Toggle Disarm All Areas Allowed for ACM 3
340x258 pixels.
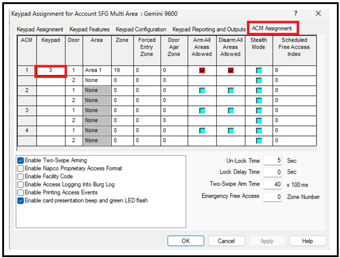(x=231, y=111)
